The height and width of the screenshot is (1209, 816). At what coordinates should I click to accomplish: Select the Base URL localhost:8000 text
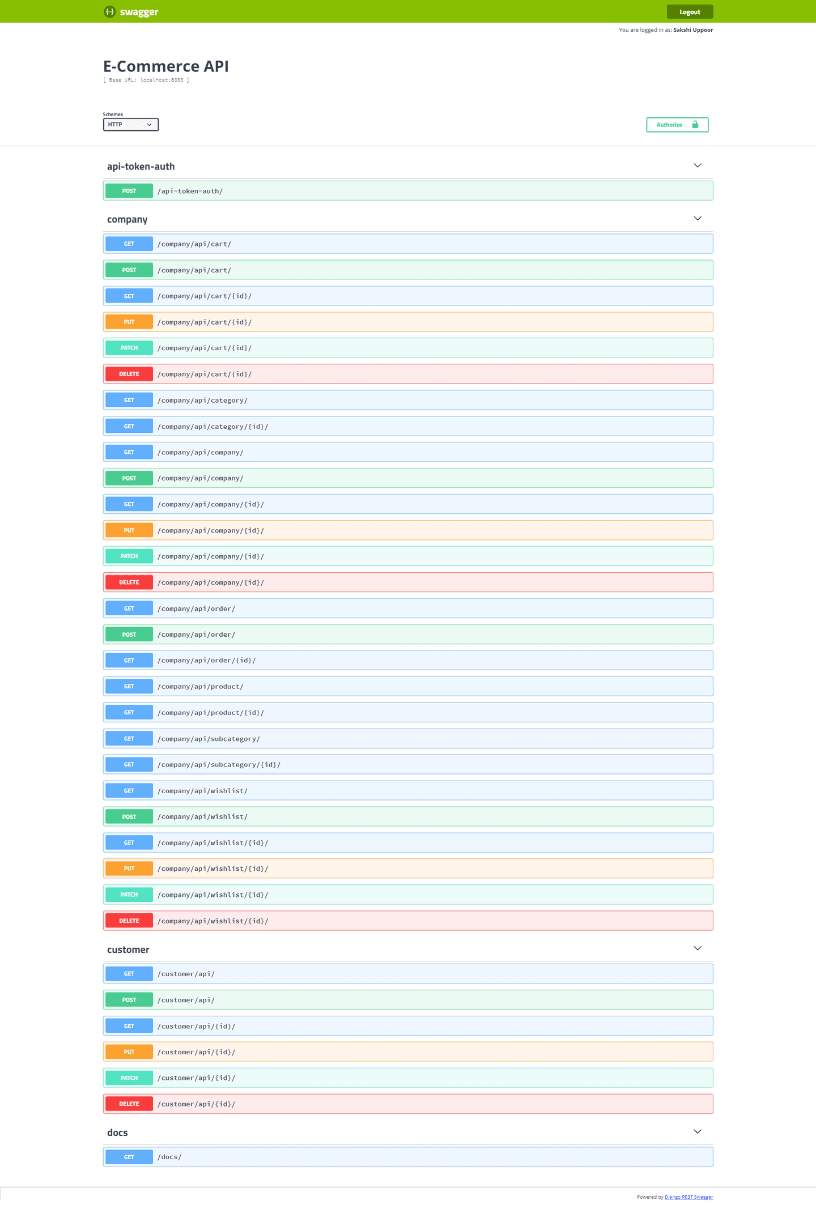click(x=146, y=80)
